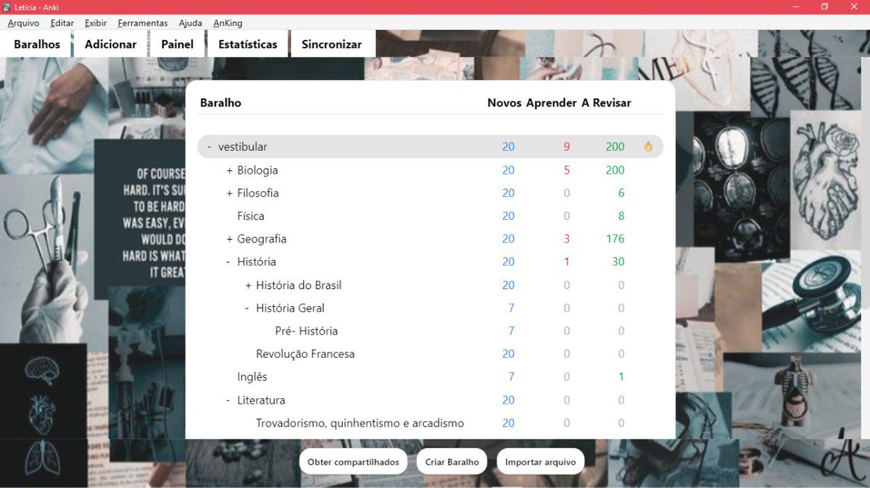Open the Ferramentas menu
Image resolution: width=870 pixels, height=488 pixels.
[x=143, y=23]
